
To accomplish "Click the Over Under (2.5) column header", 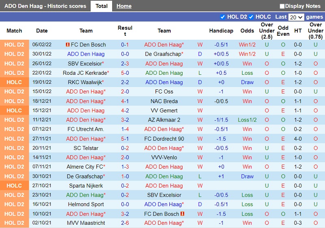I will coord(267,30).
